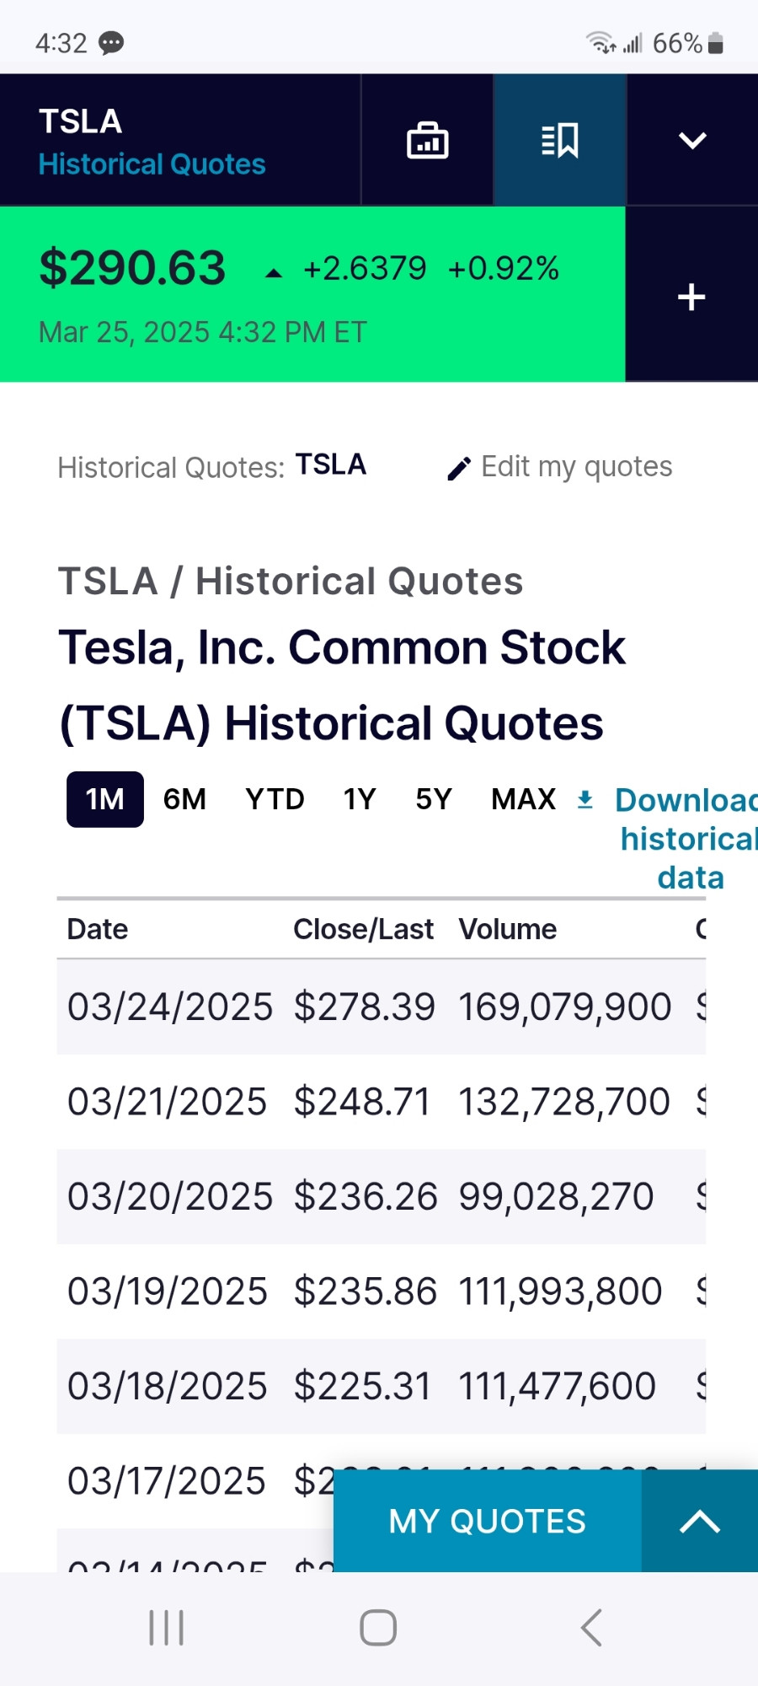The height and width of the screenshot is (1686, 758).
Task: Open Edit my quotes link
Action: pos(576,466)
